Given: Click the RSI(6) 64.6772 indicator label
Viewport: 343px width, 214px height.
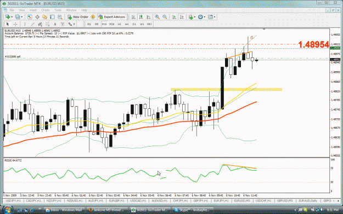Looking at the screenshot, I should coord(13,160).
